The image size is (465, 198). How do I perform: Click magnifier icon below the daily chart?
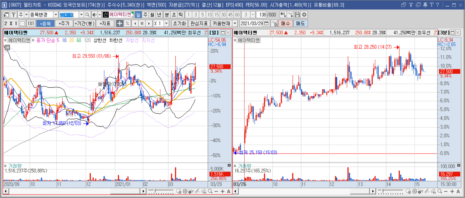[210, 192]
